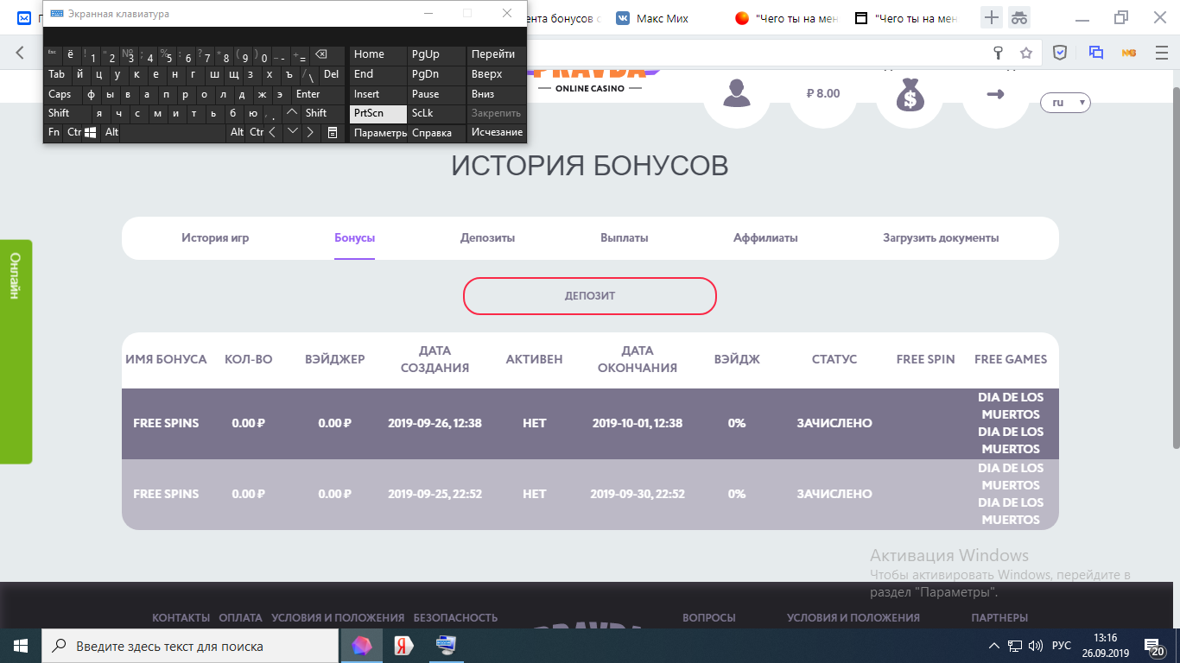
Task: Toggle the Fn key on on-screen keyboard
Action: (x=54, y=132)
